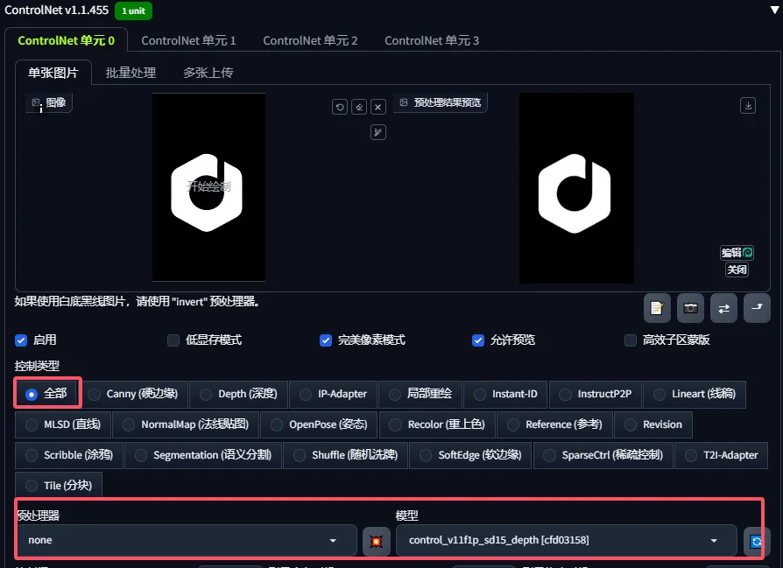Screen dimensions: 783x568
Task: Open the 批量处理 tab
Action: 130,73
